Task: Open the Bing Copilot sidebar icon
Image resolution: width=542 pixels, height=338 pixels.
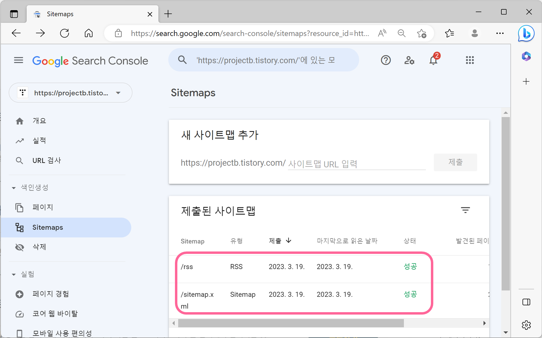Action: [526, 34]
